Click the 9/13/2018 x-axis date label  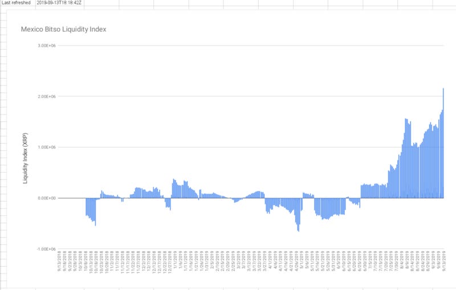coord(59,262)
